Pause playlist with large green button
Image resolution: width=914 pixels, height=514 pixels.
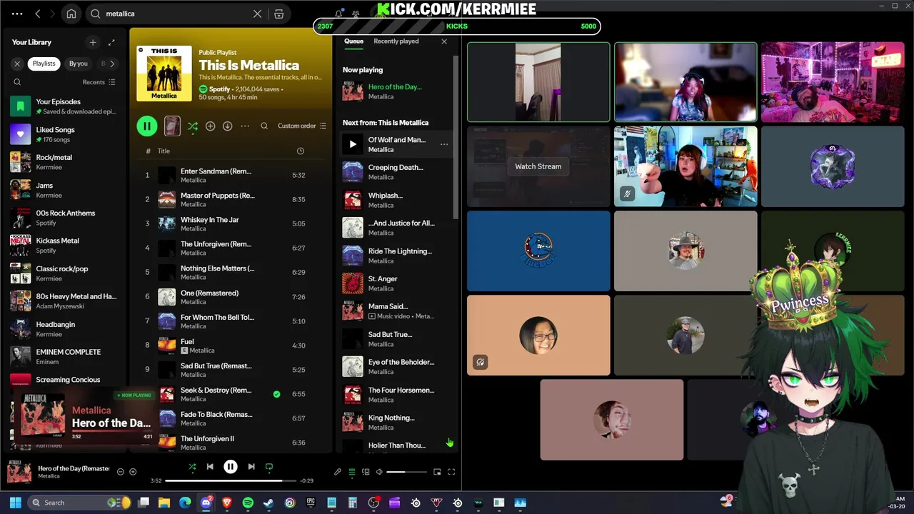pyautogui.click(x=147, y=126)
